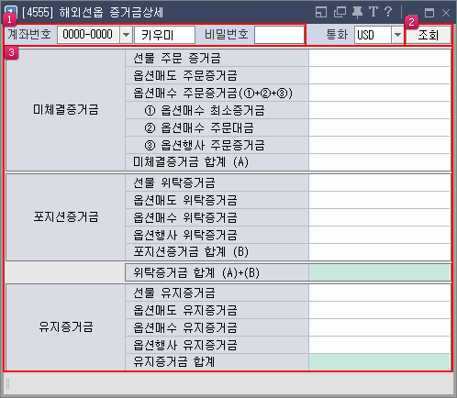
Task: Close the 해외선옵 증거금상세 window
Action: tap(446, 13)
